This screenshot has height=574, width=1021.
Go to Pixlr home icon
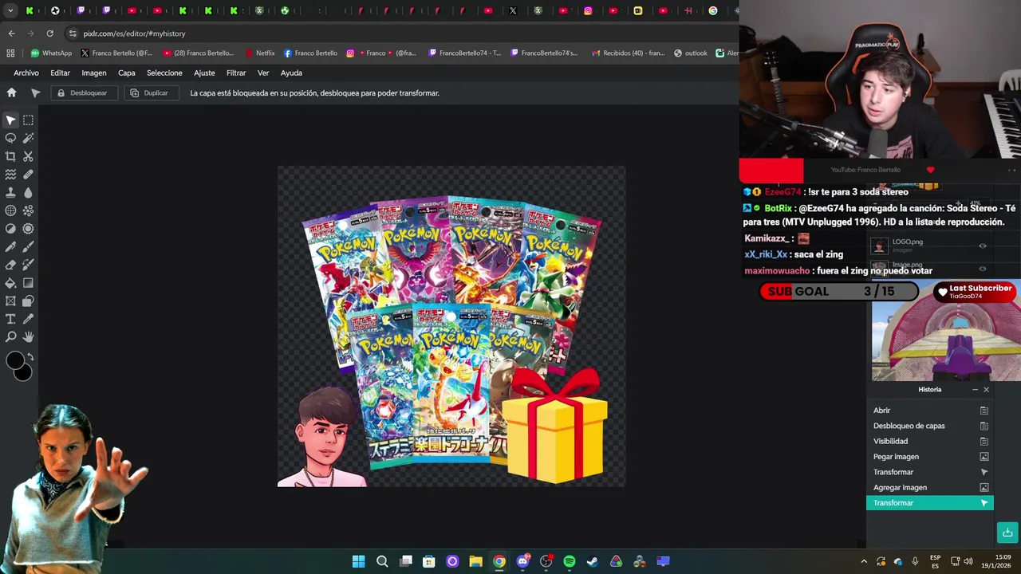[11, 92]
